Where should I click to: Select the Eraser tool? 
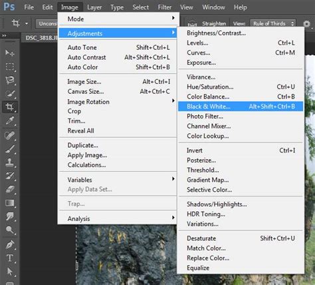click(x=10, y=190)
